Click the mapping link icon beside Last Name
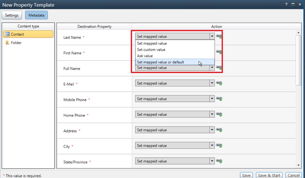The width and height of the screenshot is (305, 178). [x=219, y=36]
